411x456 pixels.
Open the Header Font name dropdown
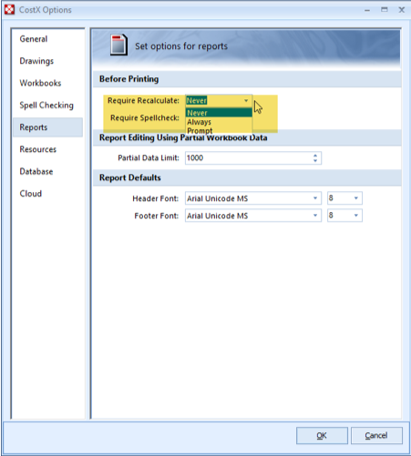click(315, 198)
